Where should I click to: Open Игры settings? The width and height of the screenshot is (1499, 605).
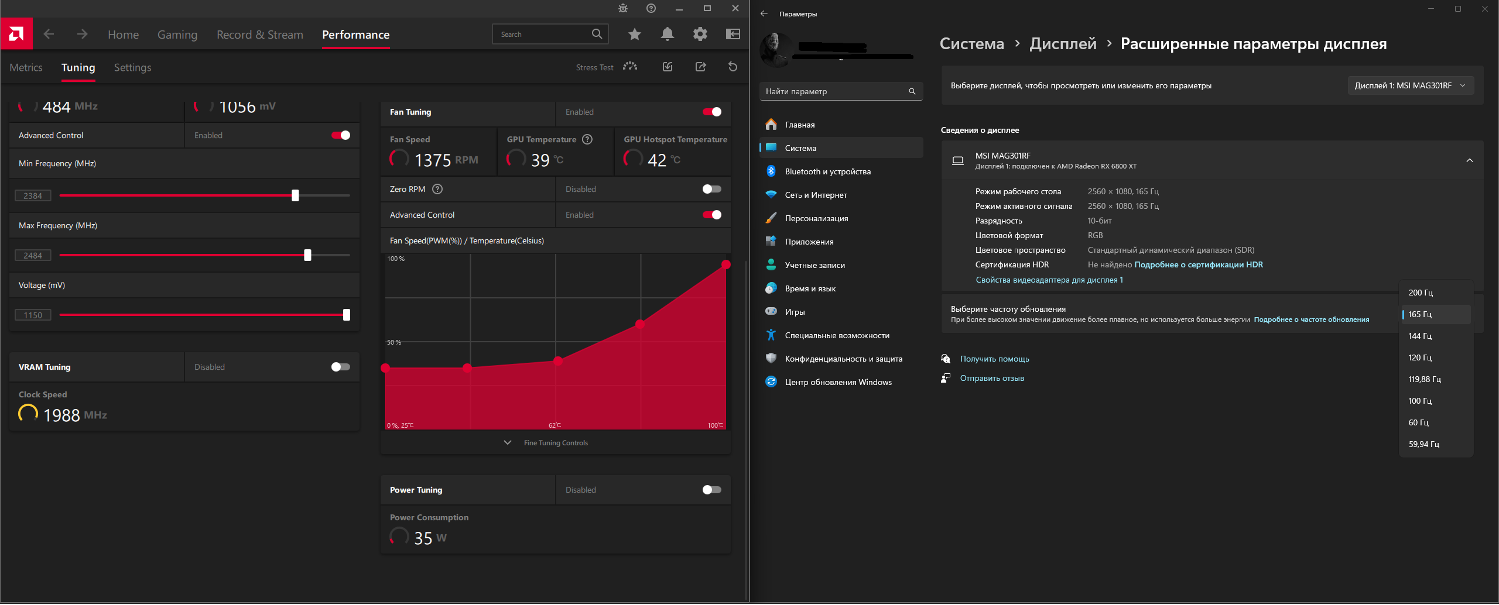(841, 312)
